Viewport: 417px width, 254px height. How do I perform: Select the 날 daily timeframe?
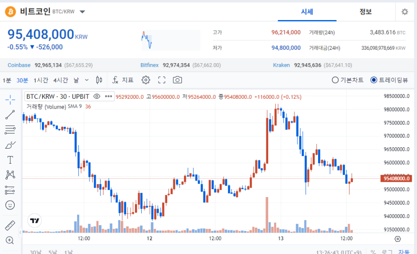pos(76,80)
